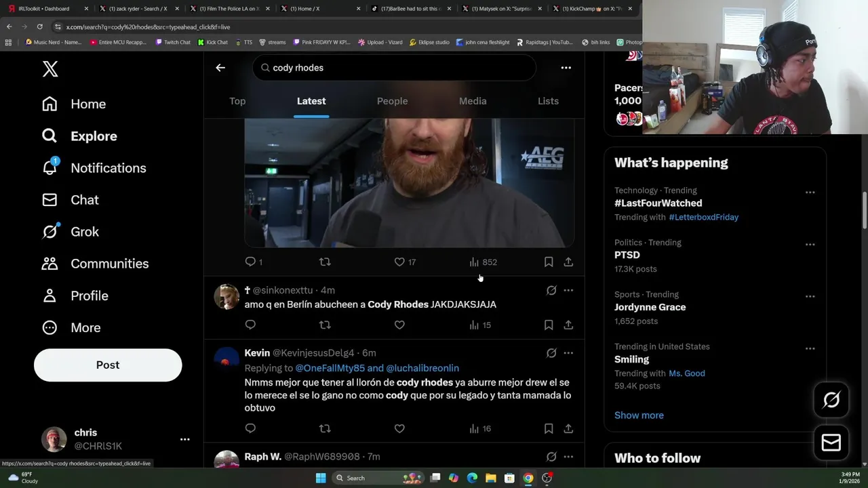Viewport: 868px width, 488px height.
Task: Reply to video post with 1 reply
Action: click(x=254, y=262)
